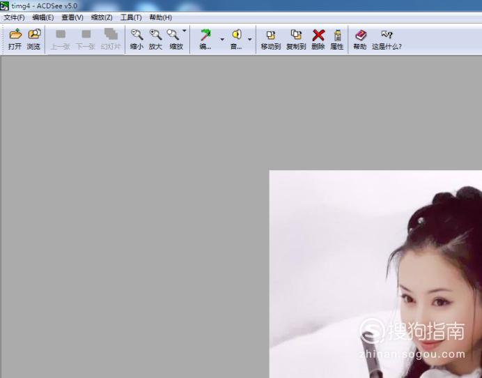Image resolution: width=482 pixels, height=378 pixels.
Task: Launch the browser via 浏览 icon
Action: click(x=33, y=39)
